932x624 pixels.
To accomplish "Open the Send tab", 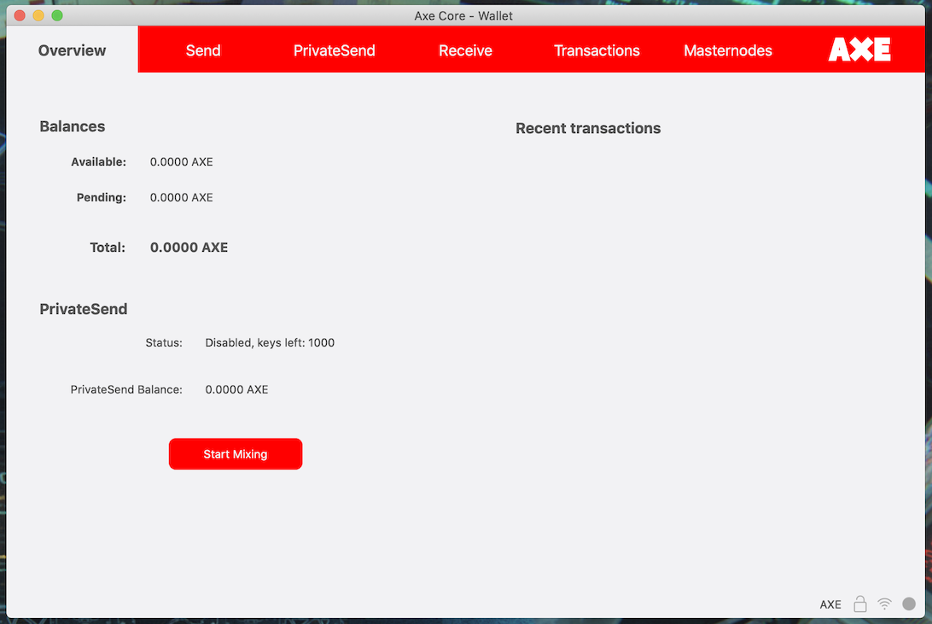I will click(203, 50).
